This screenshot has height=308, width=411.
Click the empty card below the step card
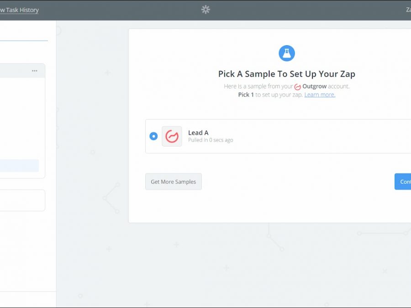pyautogui.click(x=22, y=200)
